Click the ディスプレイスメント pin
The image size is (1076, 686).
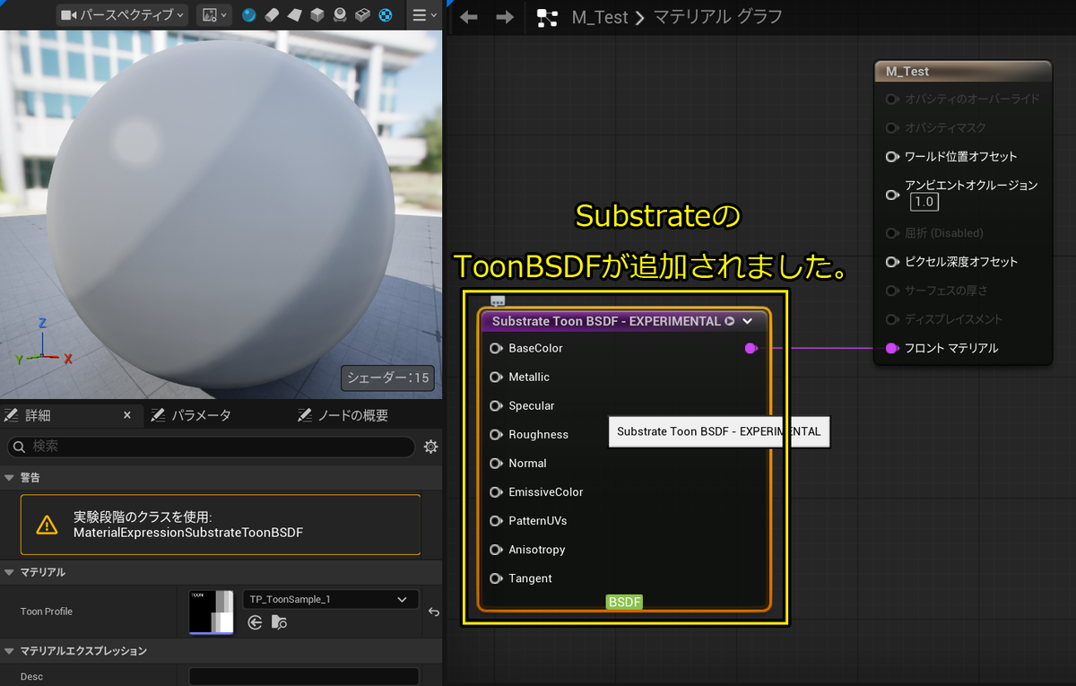pos(891,319)
